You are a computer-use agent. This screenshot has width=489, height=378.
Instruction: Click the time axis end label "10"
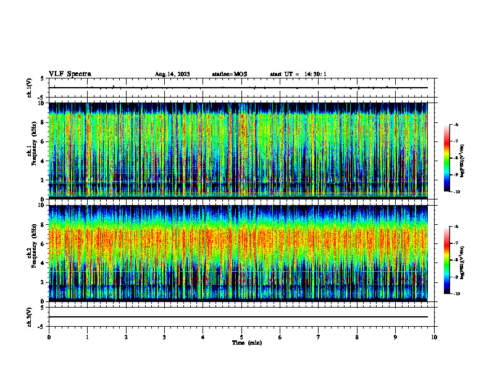tap(434, 337)
